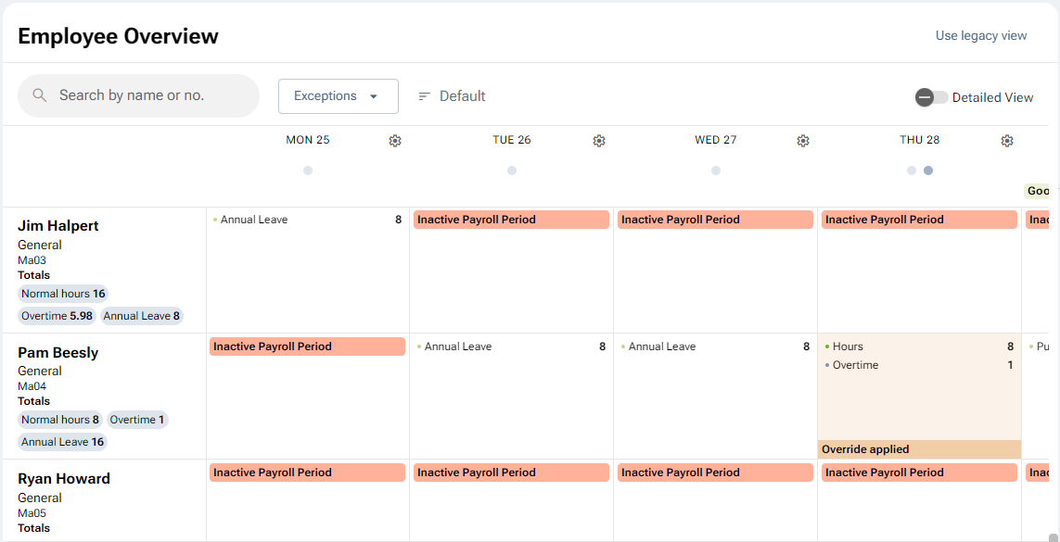This screenshot has height=542, width=1060.
Task: Toggle the Detailed View switch
Action: tap(931, 97)
